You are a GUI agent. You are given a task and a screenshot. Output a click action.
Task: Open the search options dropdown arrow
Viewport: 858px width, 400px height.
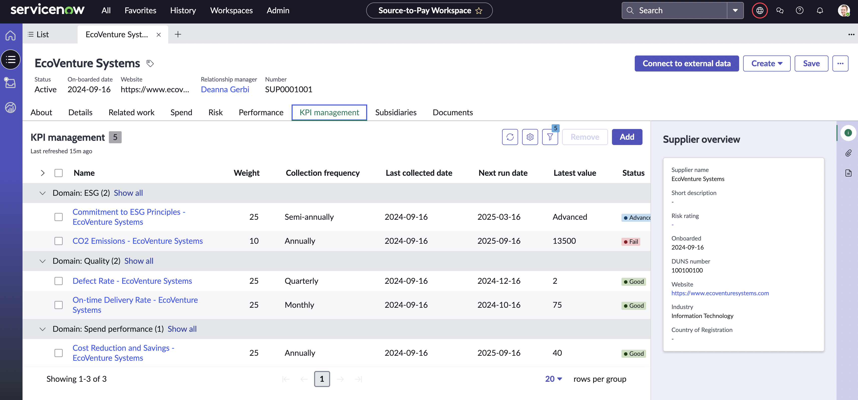735,11
